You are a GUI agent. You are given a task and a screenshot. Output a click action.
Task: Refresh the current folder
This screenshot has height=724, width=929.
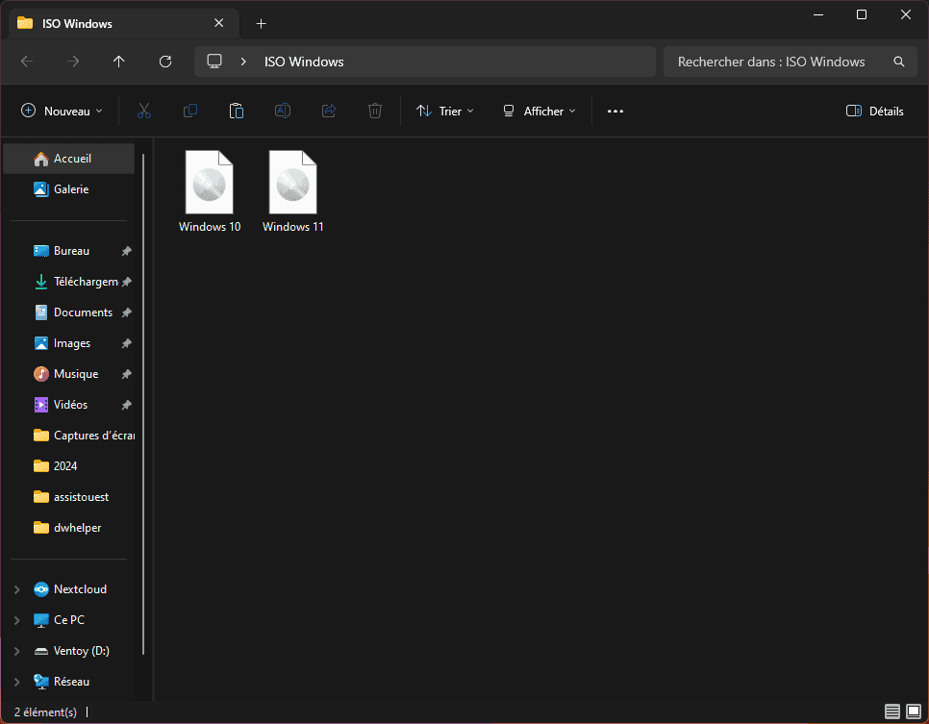165,62
